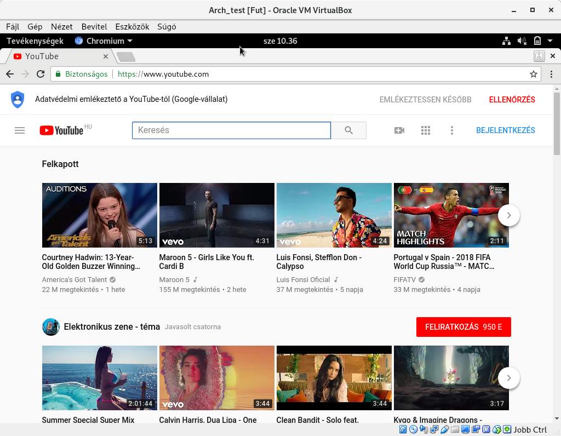Click title Portugal v Spain - 2018 FIFA
Image resolution: width=561 pixels, height=436 pixels.
coord(444,262)
